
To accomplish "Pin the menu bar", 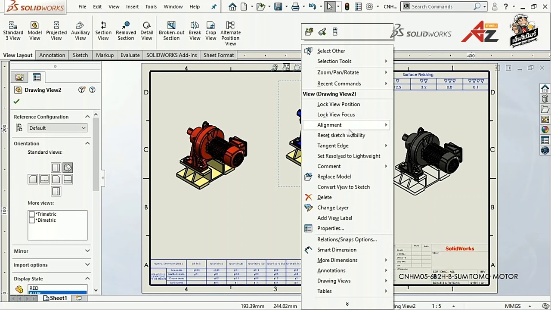I will [x=214, y=6].
